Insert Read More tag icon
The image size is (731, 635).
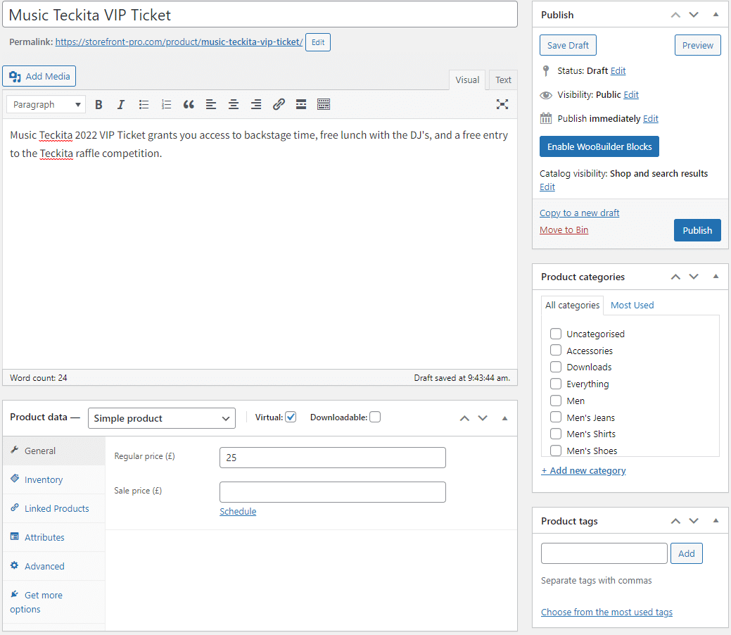pos(301,104)
